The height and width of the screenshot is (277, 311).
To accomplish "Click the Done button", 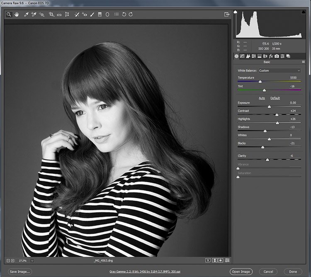I will point(293,272).
